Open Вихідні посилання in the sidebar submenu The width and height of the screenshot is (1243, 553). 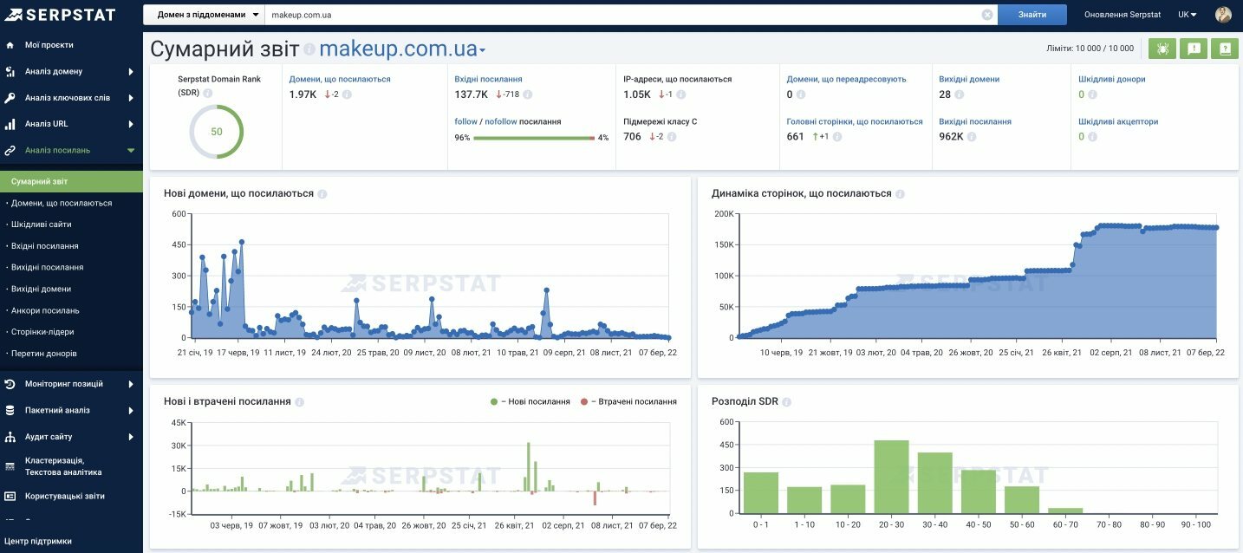pos(48,268)
